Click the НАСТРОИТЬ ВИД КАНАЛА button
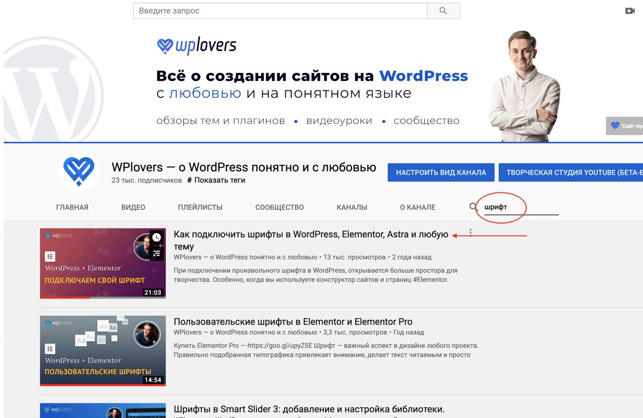Screen dimensions: 643x418 tap(441, 172)
